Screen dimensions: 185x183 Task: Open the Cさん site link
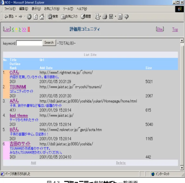[x=14, y=72]
